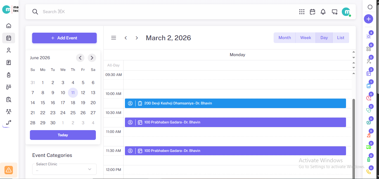
Task: Open the red clock alert icon
Action: pos(369,98)
